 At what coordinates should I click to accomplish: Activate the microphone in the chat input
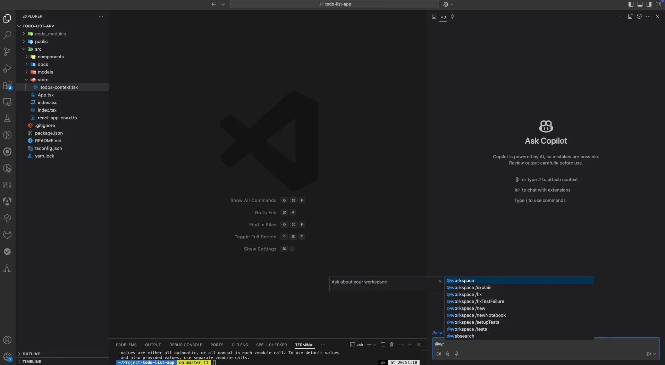click(x=457, y=354)
